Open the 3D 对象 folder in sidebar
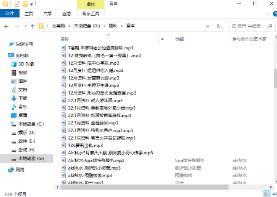The width and height of the screenshot is (277, 197). pos(23,64)
